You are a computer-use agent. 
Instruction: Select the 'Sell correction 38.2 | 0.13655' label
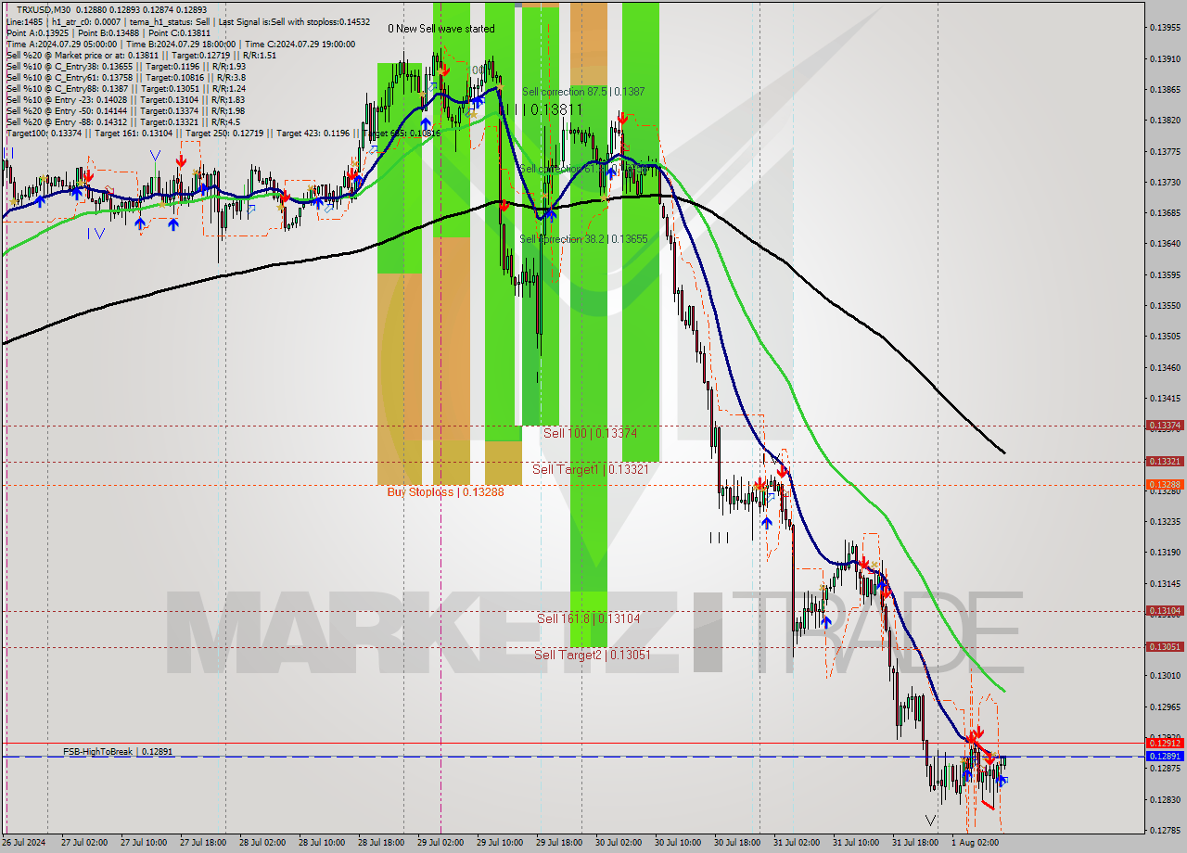click(x=583, y=239)
